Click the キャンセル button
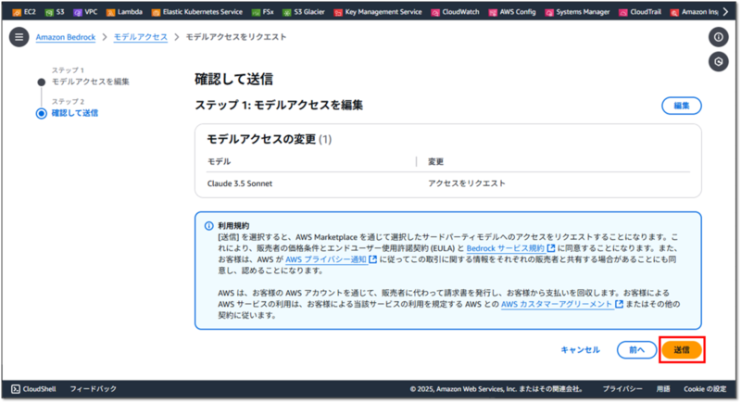741x403 pixels. click(581, 350)
